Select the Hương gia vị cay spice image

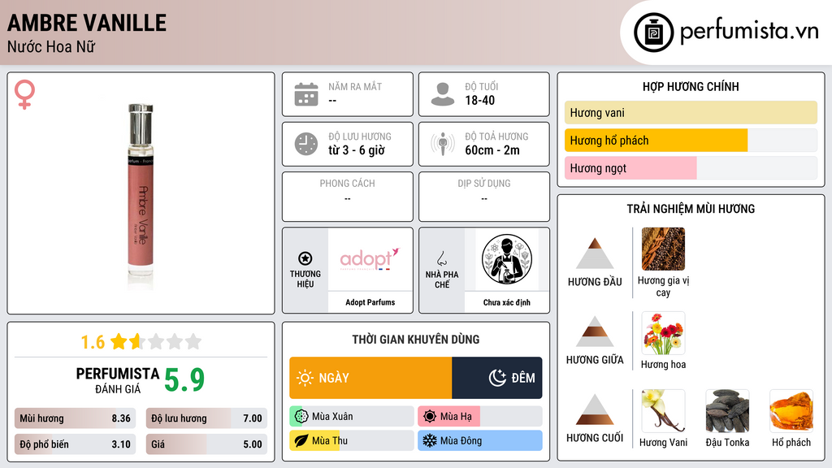click(x=663, y=249)
